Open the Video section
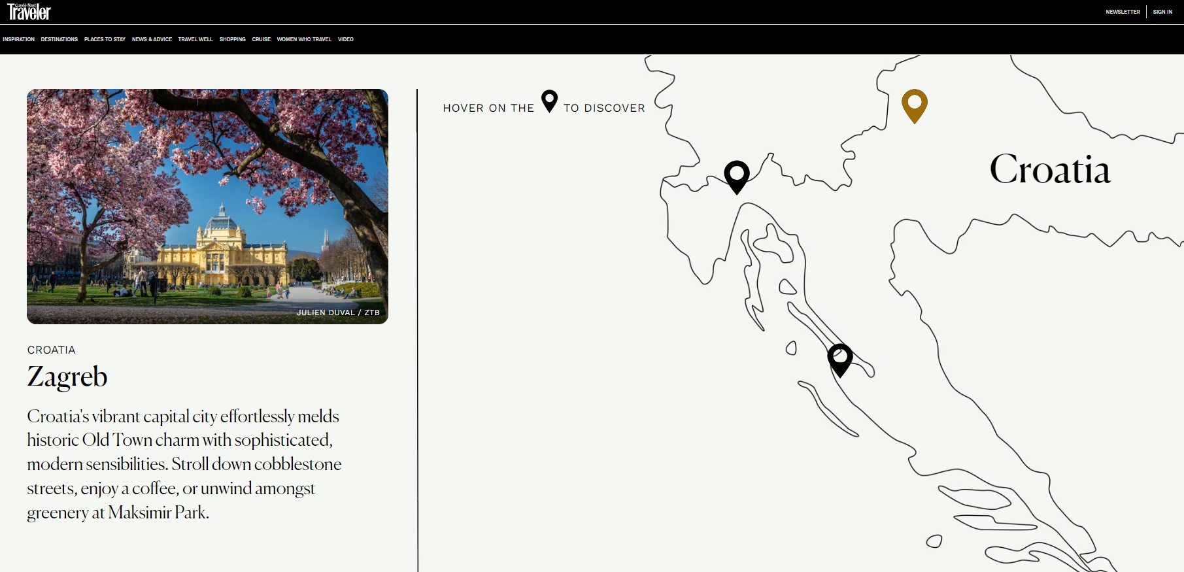 (x=345, y=39)
